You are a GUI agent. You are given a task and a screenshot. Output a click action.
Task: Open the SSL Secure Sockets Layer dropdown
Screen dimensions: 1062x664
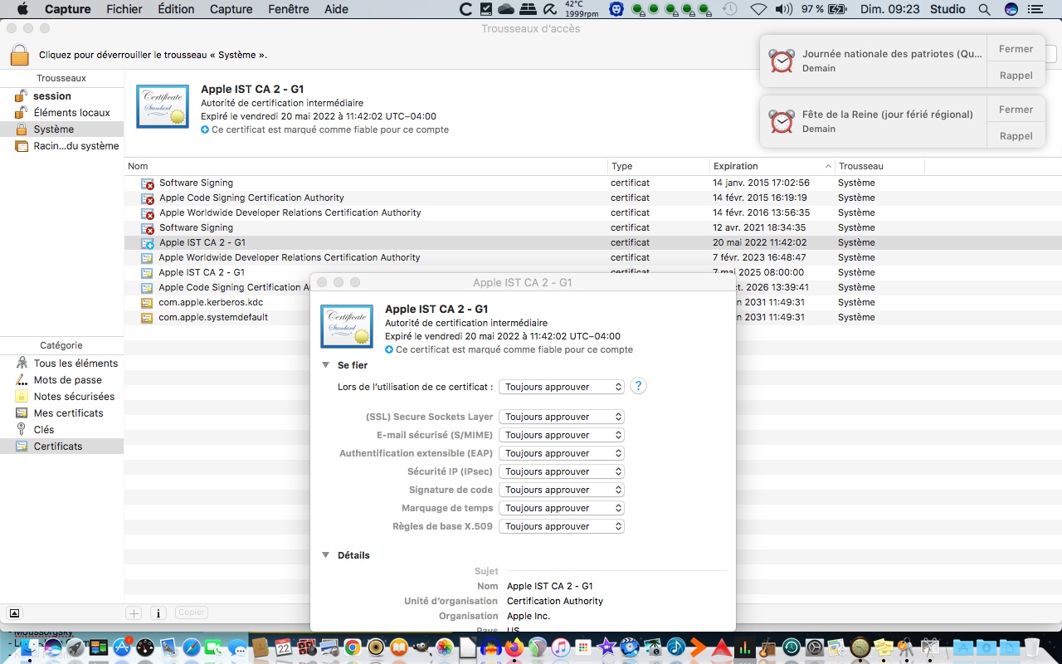562,417
